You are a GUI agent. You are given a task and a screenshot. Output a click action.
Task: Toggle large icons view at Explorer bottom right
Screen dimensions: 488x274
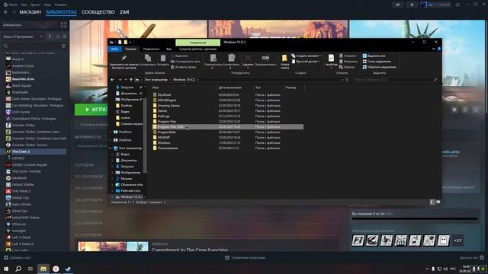point(438,202)
